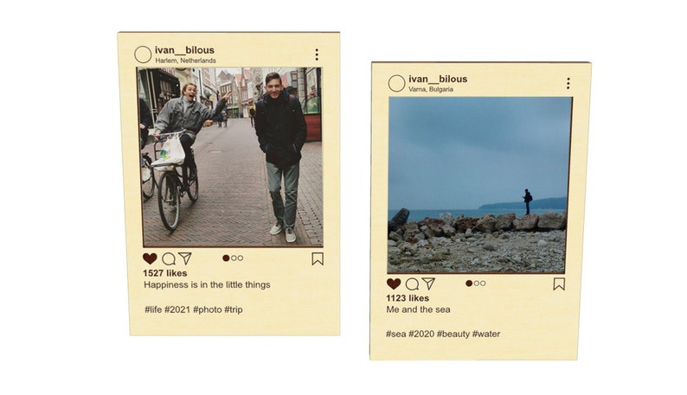Click the share arrow on Harlem post
This screenshot has width=687, height=395.
tap(185, 258)
